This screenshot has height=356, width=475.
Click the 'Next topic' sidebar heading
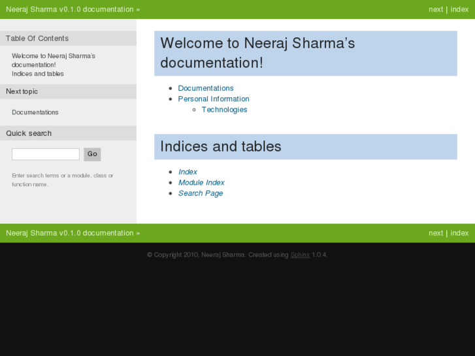coord(68,91)
